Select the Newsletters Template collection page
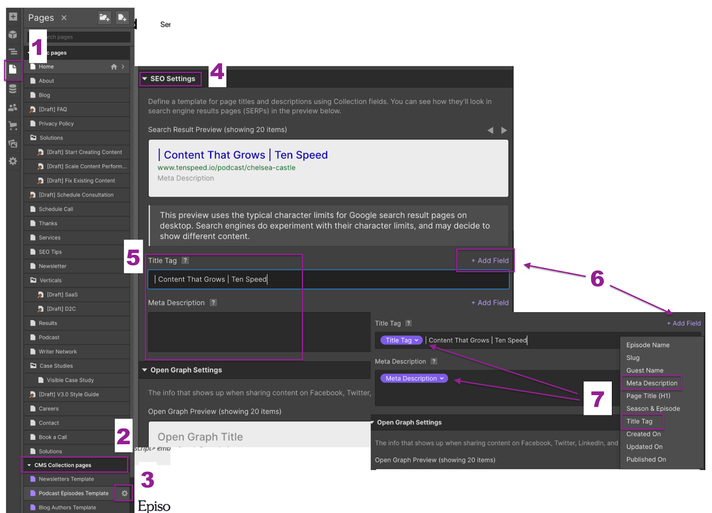The image size is (712, 513). [77, 479]
